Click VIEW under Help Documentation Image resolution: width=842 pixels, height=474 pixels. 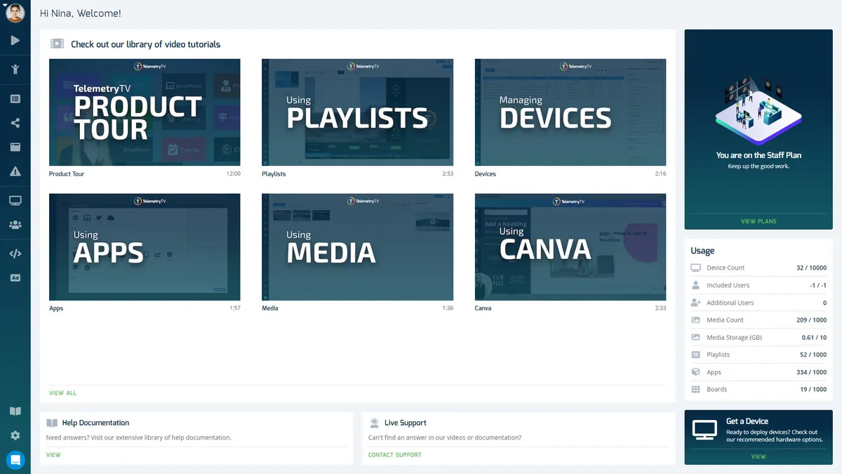[53, 455]
